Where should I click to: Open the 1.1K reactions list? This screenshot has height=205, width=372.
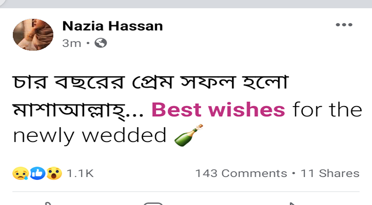[80, 174]
